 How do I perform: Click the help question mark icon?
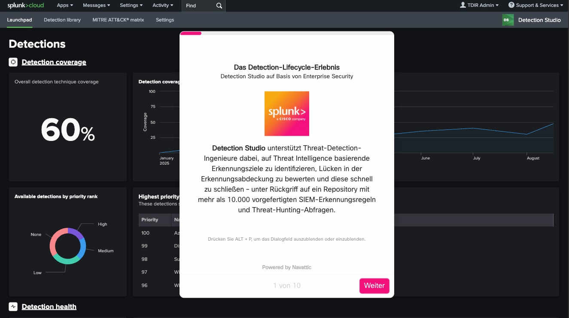pyautogui.click(x=511, y=5)
